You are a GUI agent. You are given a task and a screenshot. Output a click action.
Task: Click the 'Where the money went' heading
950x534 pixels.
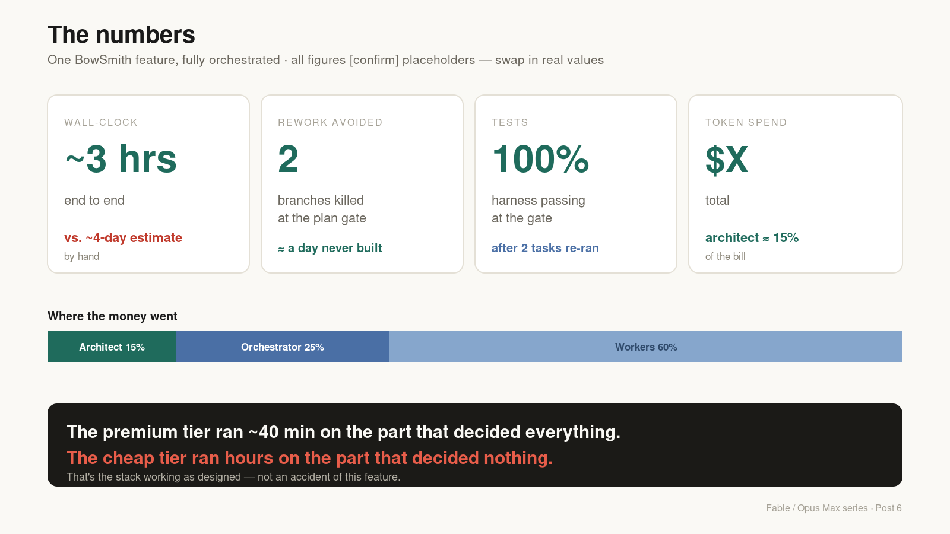click(112, 316)
